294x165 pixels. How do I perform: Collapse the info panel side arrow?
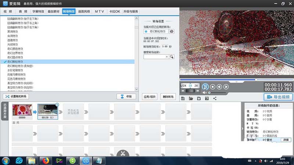[243, 129]
